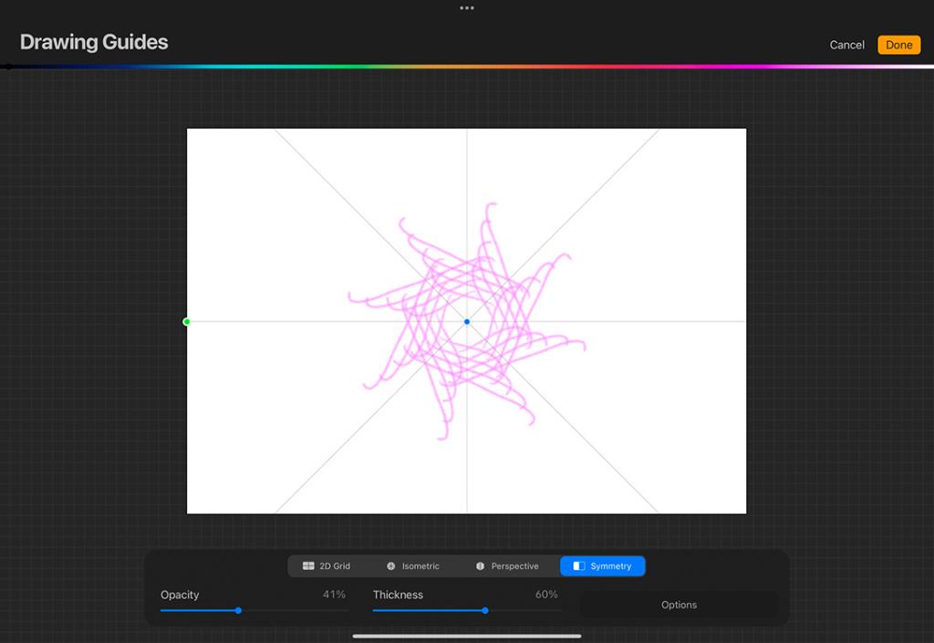Screen dimensions: 934x643
Task: Click the Perspective tab's icon
Action: pos(479,565)
